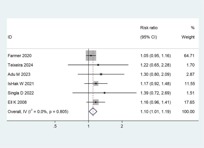Click the 2 x-axis tick label
The image size is (204, 148).
(122, 126)
